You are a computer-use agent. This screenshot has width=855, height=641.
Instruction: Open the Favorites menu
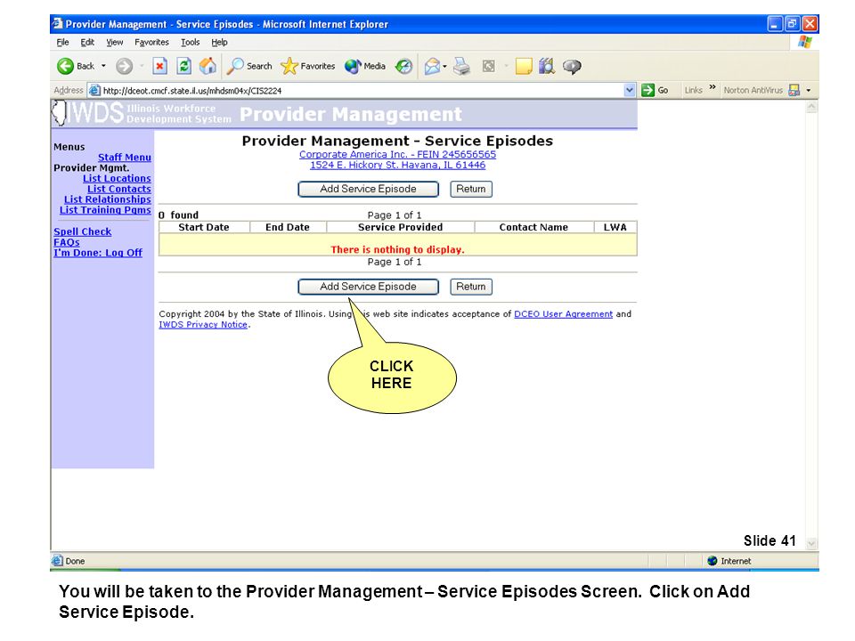click(151, 43)
